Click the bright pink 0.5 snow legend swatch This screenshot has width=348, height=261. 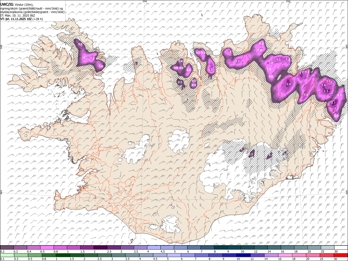tap(47, 248)
